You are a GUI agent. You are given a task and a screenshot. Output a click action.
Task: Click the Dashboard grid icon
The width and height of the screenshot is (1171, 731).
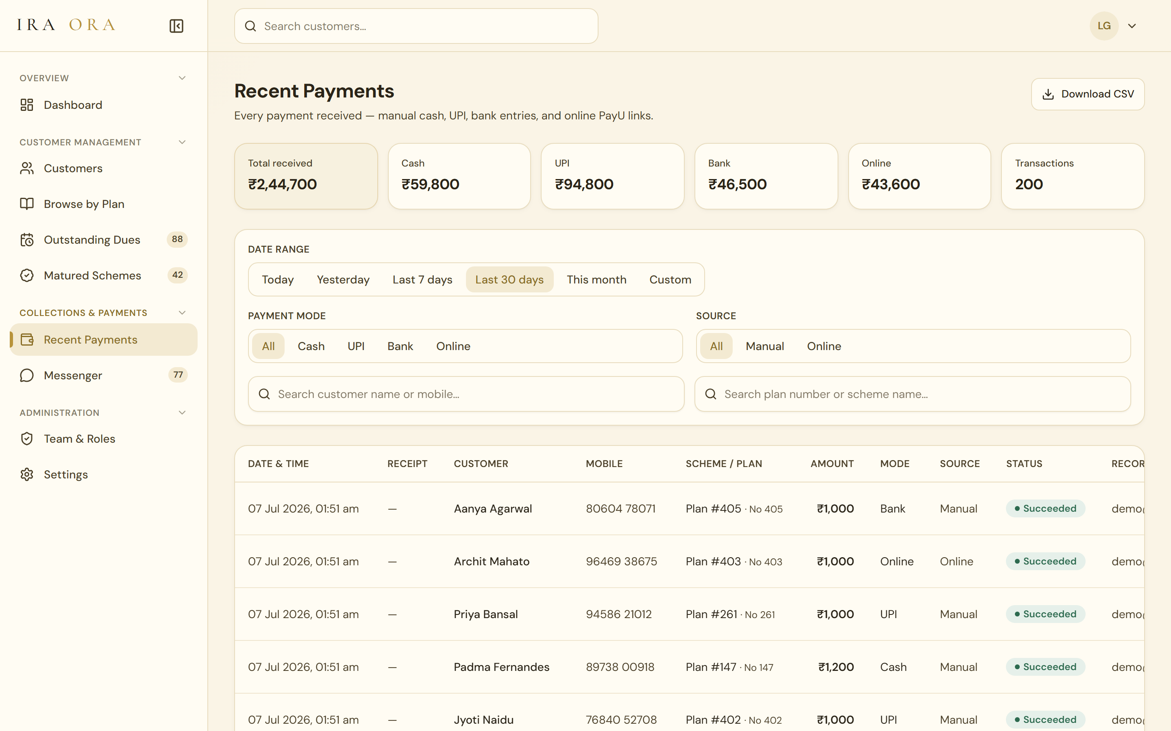tap(26, 105)
